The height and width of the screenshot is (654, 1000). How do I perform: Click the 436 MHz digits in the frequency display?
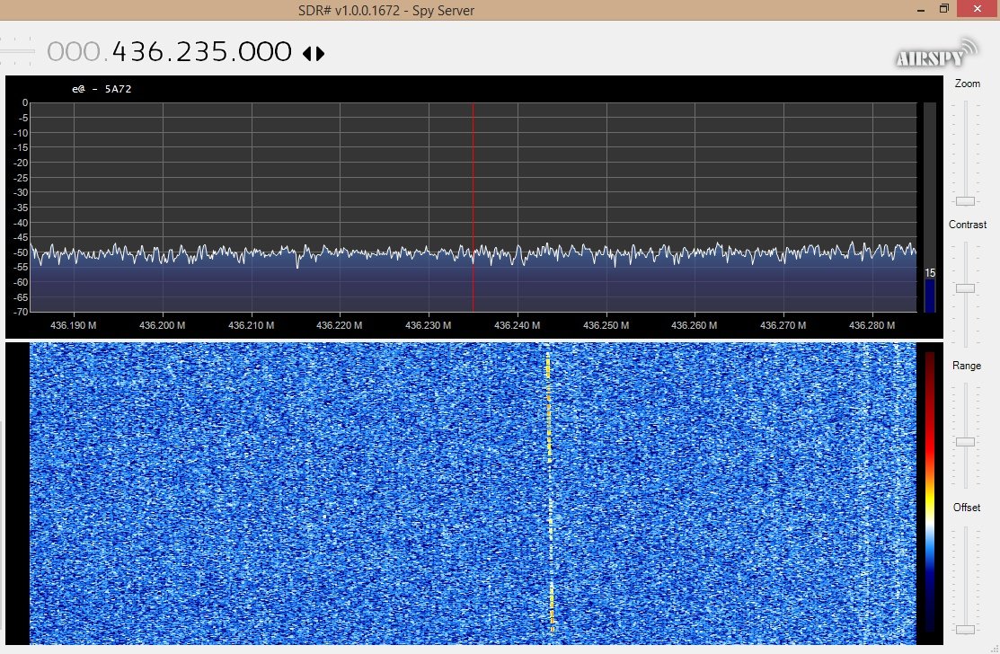pyautogui.click(x=137, y=51)
